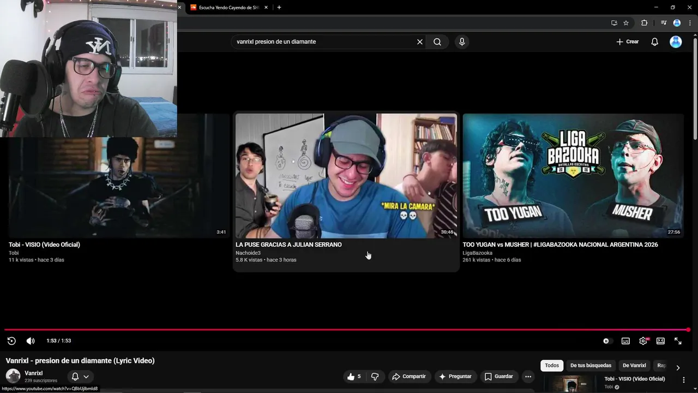Enter fullscreen with the expand arrows icon

[678, 341]
